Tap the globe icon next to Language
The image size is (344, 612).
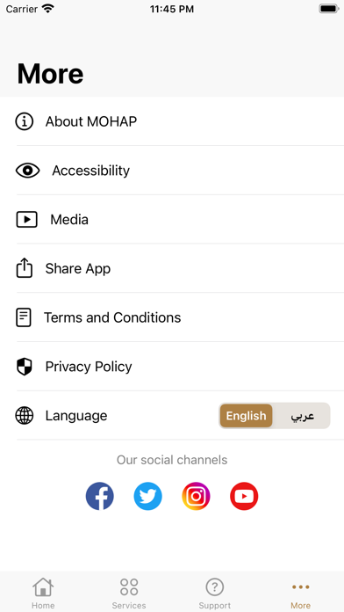click(x=25, y=415)
